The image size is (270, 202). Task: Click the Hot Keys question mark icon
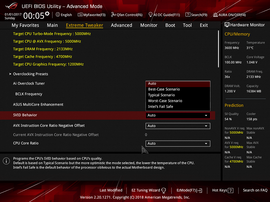point(231,191)
